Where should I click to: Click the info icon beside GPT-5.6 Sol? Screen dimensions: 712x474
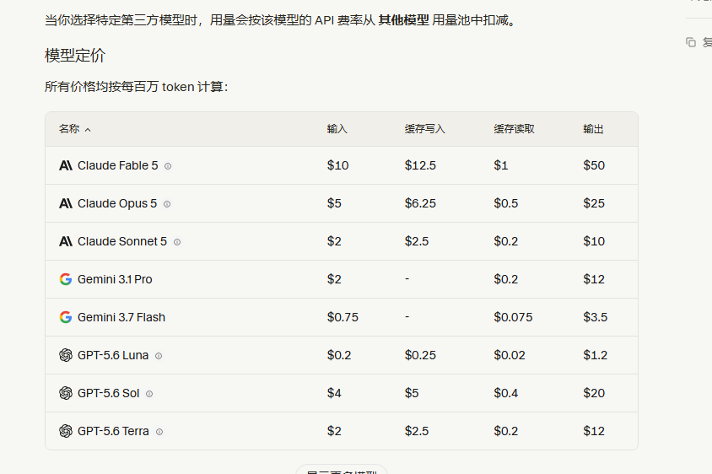149,394
